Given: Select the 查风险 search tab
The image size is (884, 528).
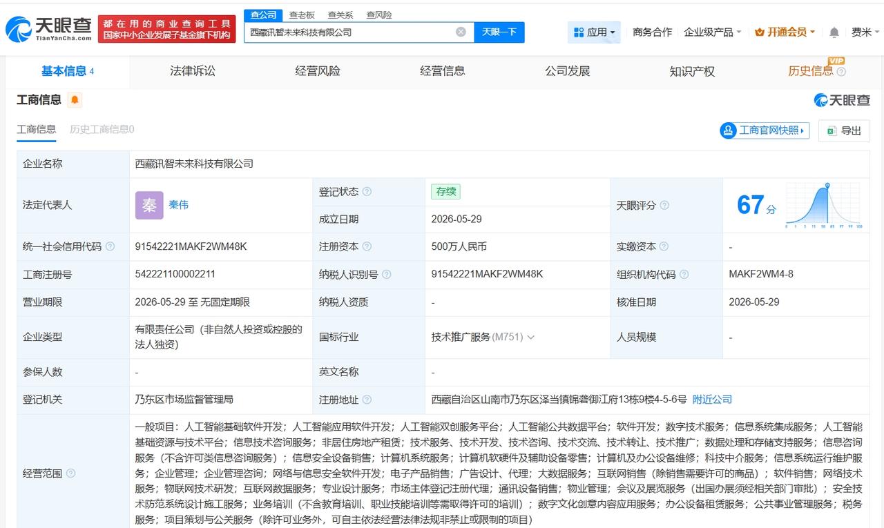Looking at the screenshot, I should [x=379, y=14].
